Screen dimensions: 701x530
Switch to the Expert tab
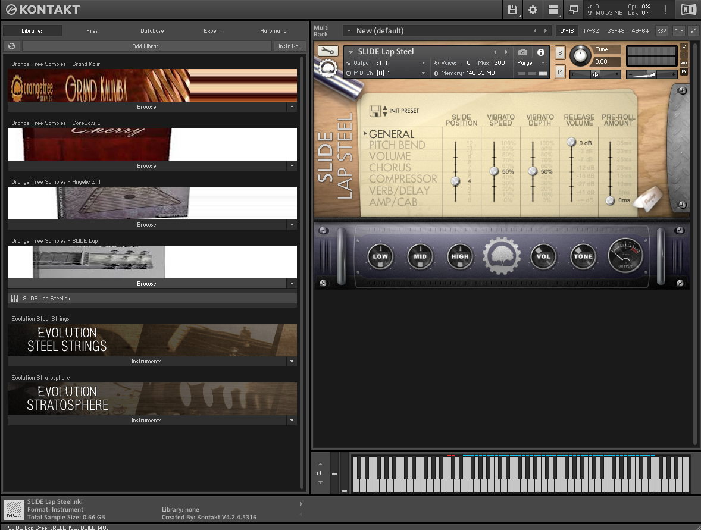click(x=212, y=31)
